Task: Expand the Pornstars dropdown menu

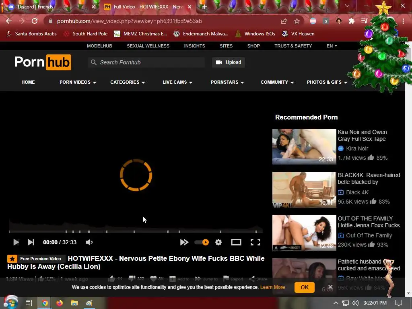Action: pyautogui.click(x=228, y=82)
